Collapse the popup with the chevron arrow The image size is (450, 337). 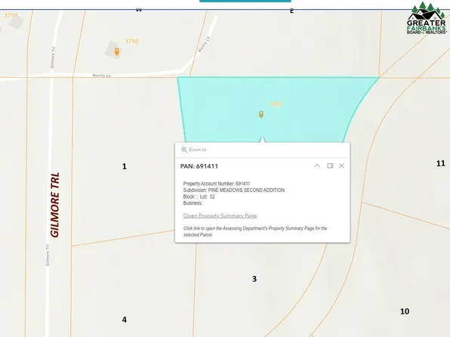[x=317, y=165]
